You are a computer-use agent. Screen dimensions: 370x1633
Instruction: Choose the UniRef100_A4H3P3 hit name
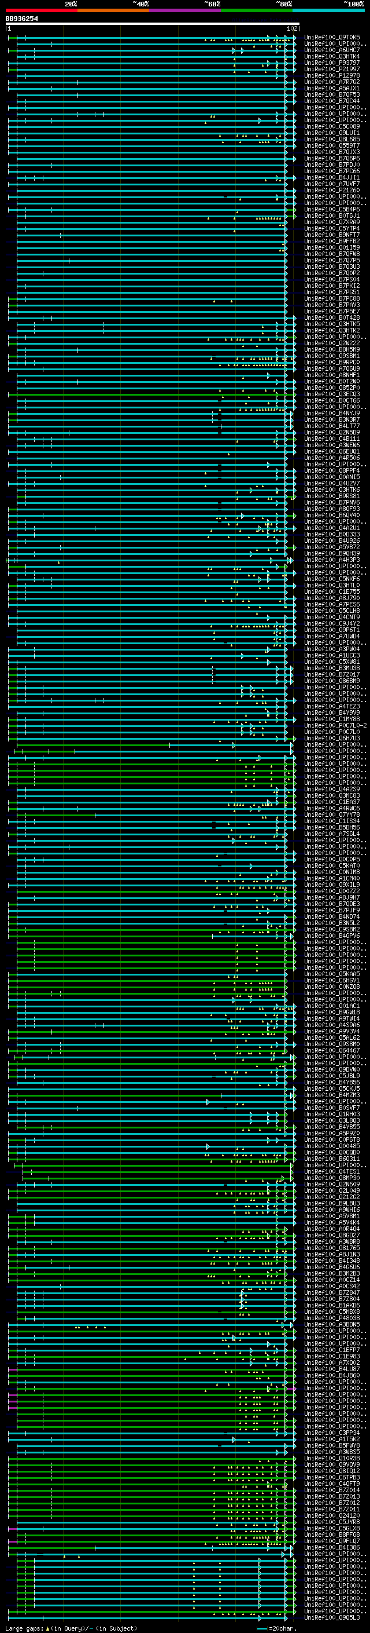point(332,560)
